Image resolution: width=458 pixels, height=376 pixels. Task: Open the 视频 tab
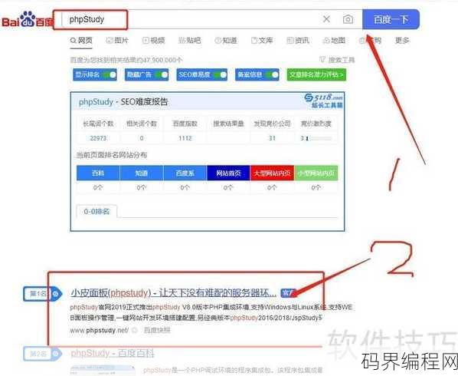(154, 41)
